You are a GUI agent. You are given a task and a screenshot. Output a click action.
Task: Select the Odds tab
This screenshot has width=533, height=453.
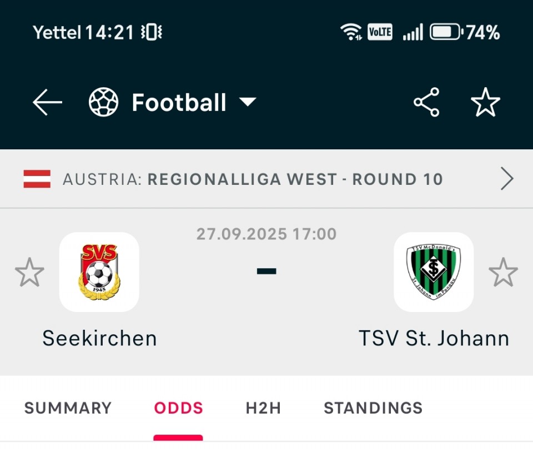[179, 408]
